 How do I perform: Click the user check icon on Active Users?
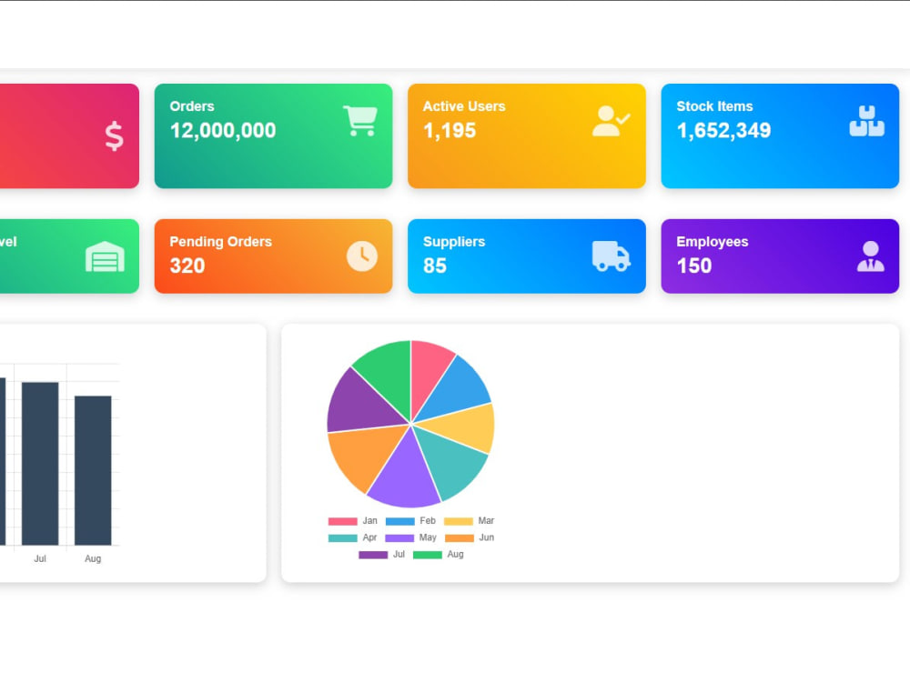click(612, 121)
